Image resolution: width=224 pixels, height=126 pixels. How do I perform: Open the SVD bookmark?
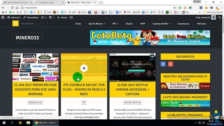click(127, 12)
